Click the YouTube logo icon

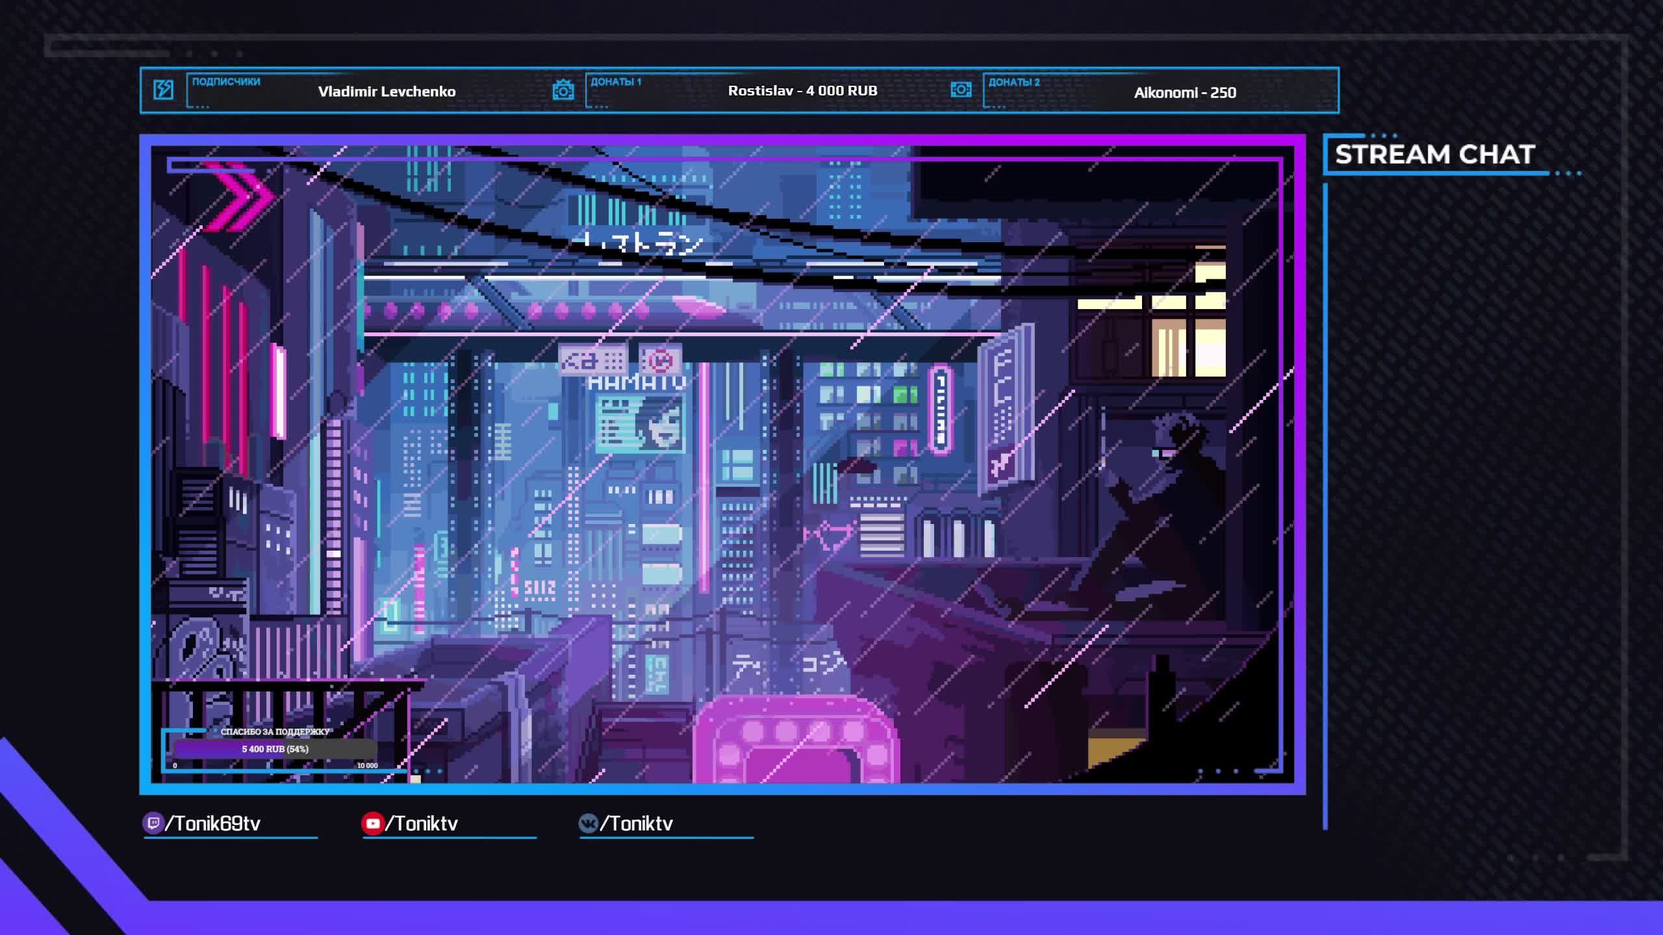(372, 823)
